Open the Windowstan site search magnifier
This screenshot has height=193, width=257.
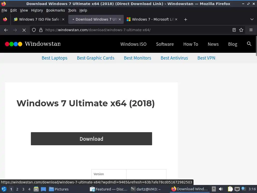(249, 44)
